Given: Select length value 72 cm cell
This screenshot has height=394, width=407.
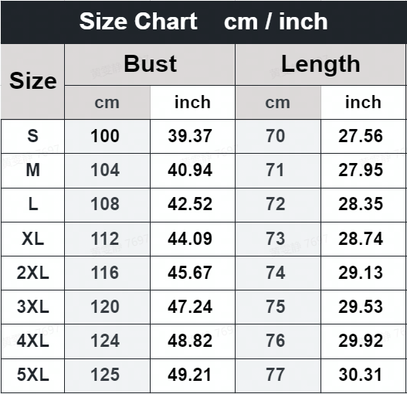Looking at the screenshot, I should pos(278,205).
